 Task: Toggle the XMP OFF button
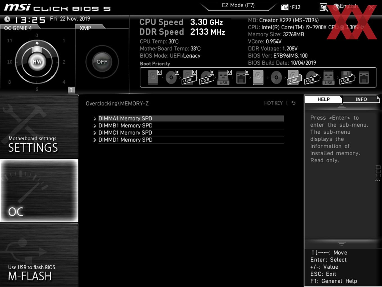point(102,62)
